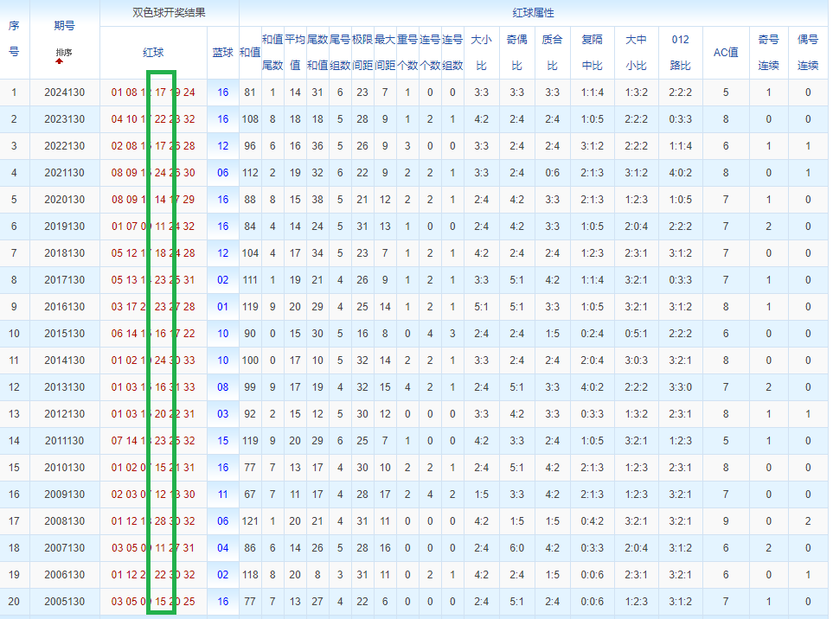
Task: Click blue ball 11 in row 2009130
Action: (x=222, y=495)
